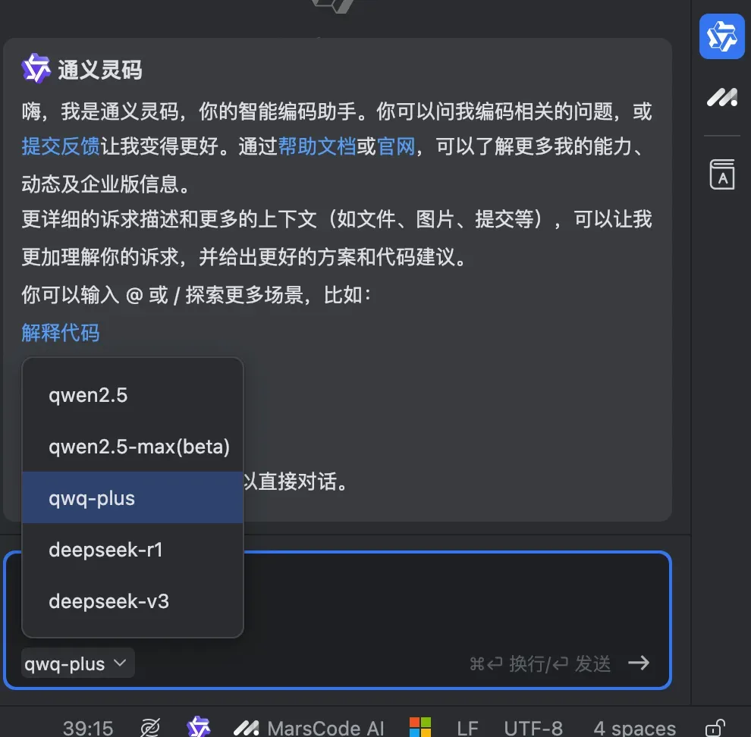Click the Tongyi Lingma logo in chat header
Viewport: 751px width, 737px height.
pos(36,68)
